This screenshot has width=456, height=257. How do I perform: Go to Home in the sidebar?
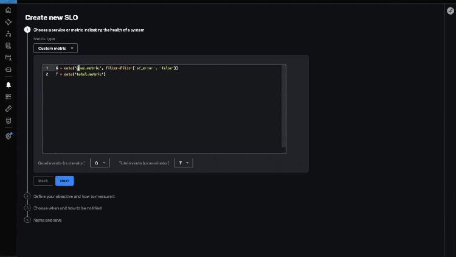tap(9, 10)
